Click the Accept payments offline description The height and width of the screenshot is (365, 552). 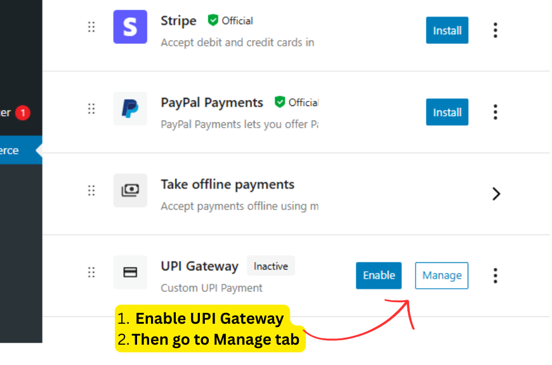240,206
